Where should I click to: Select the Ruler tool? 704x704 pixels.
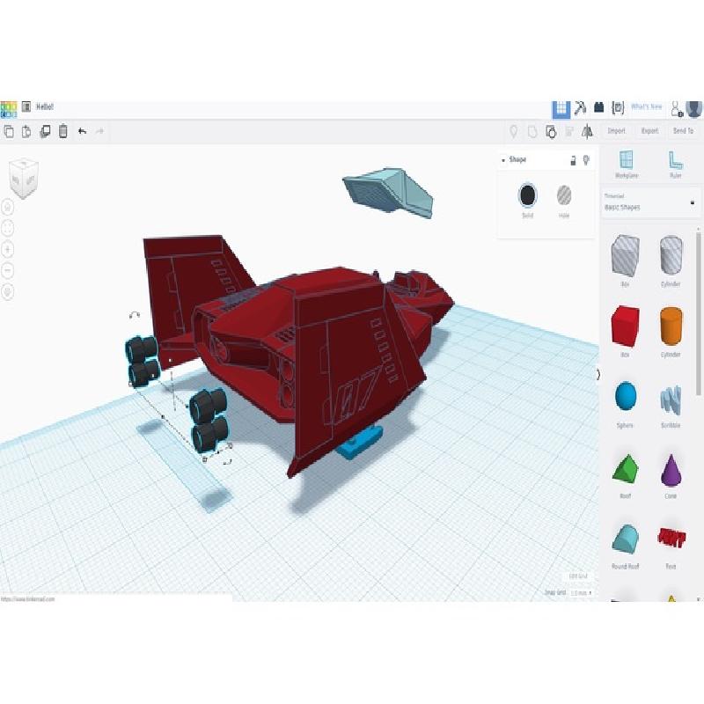click(675, 165)
